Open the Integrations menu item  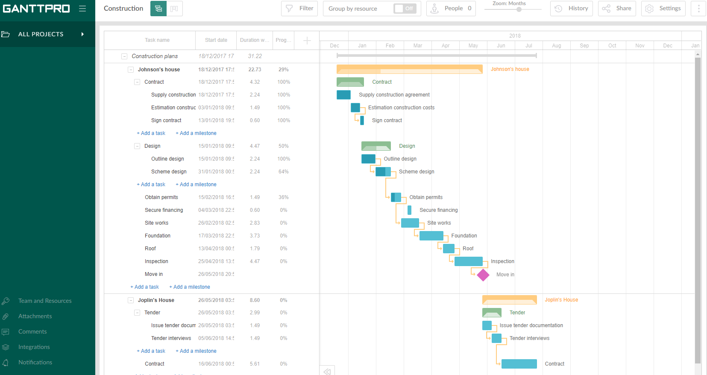click(x=34, y=347)
